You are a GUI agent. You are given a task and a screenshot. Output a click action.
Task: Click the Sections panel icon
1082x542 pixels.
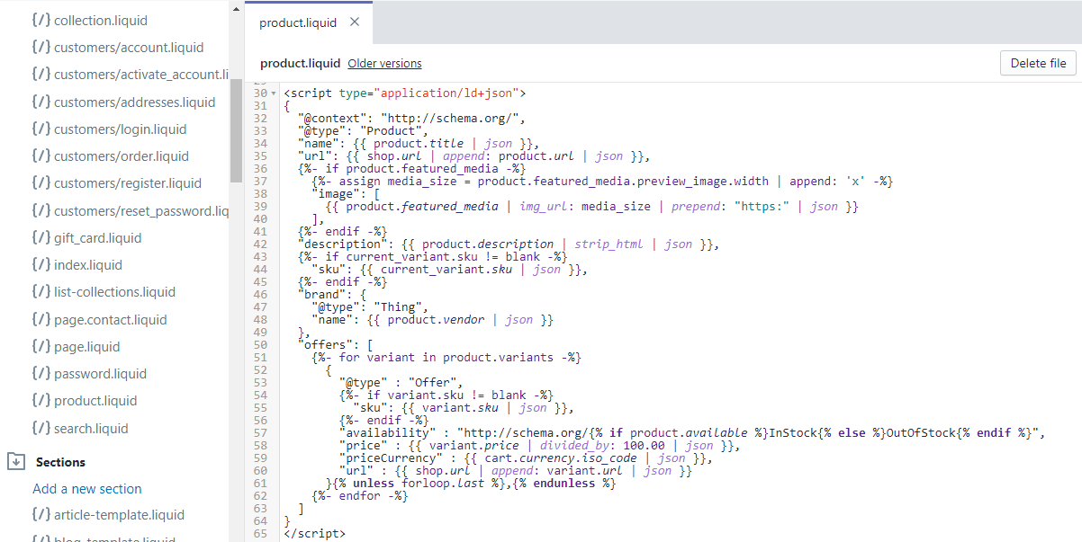[16, 461]
